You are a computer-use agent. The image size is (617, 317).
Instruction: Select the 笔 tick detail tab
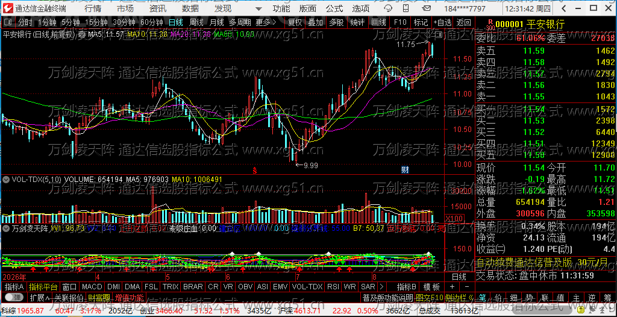point(483,297)
